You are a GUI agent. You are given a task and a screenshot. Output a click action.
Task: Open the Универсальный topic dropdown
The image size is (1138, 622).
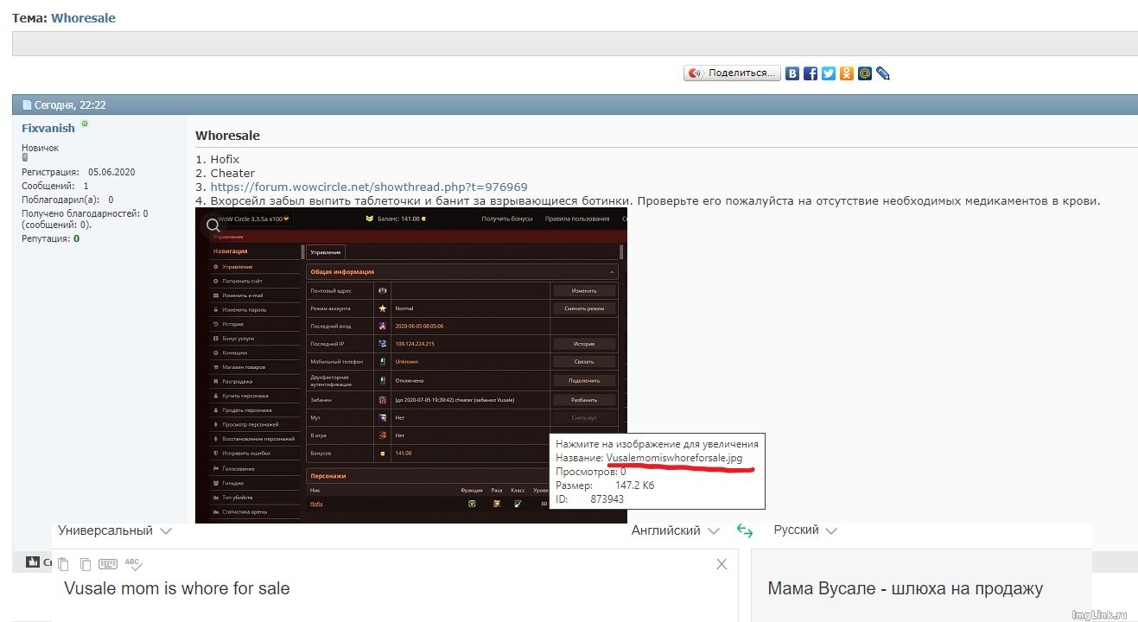[114, 531]
